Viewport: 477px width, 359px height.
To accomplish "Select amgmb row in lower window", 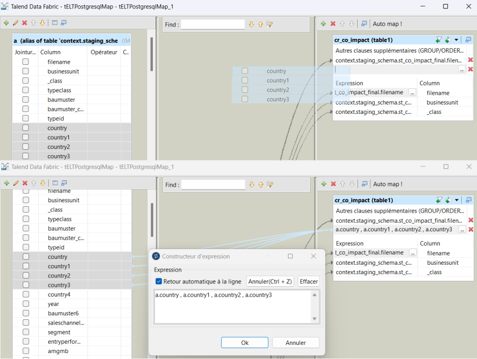I will 72,351.
